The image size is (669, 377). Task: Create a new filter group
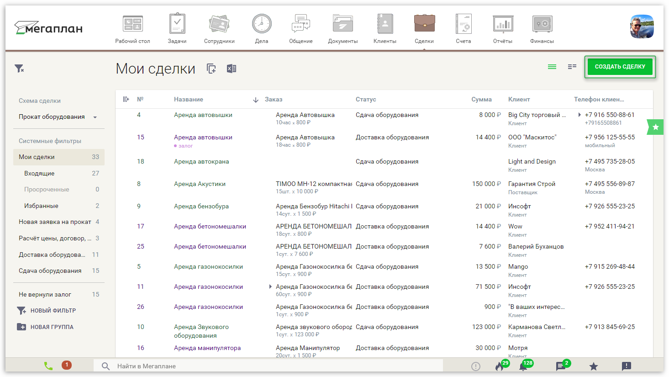pos(45,327)
